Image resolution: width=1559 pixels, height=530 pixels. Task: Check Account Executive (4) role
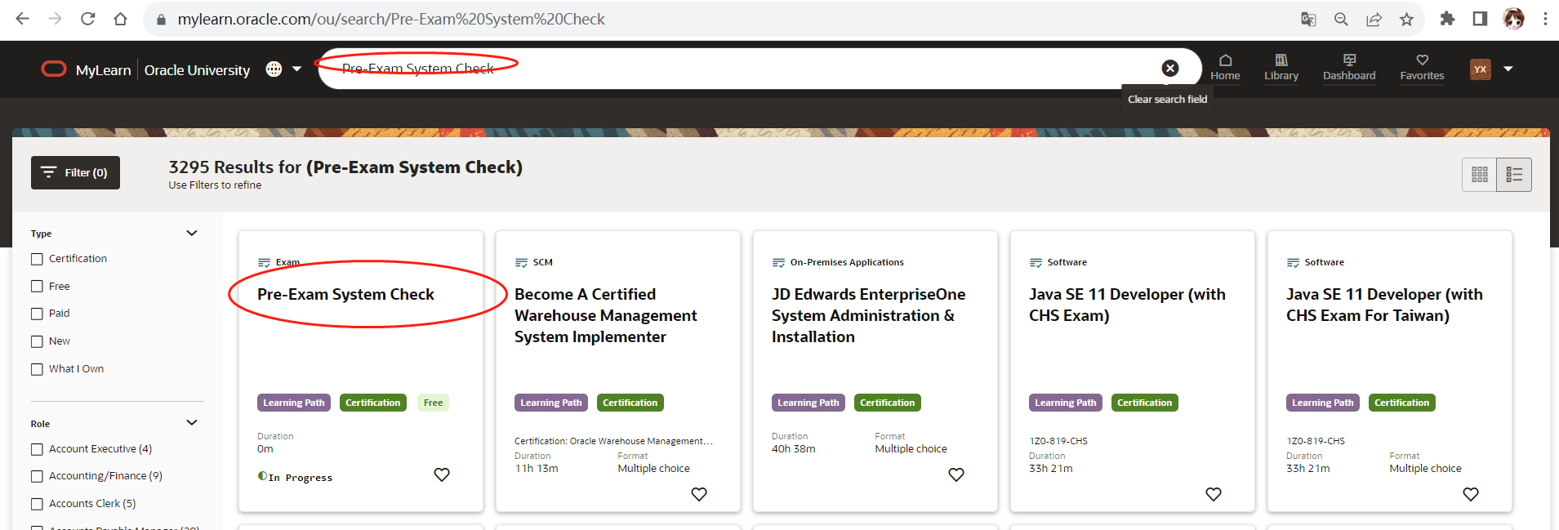pos(37,449)
